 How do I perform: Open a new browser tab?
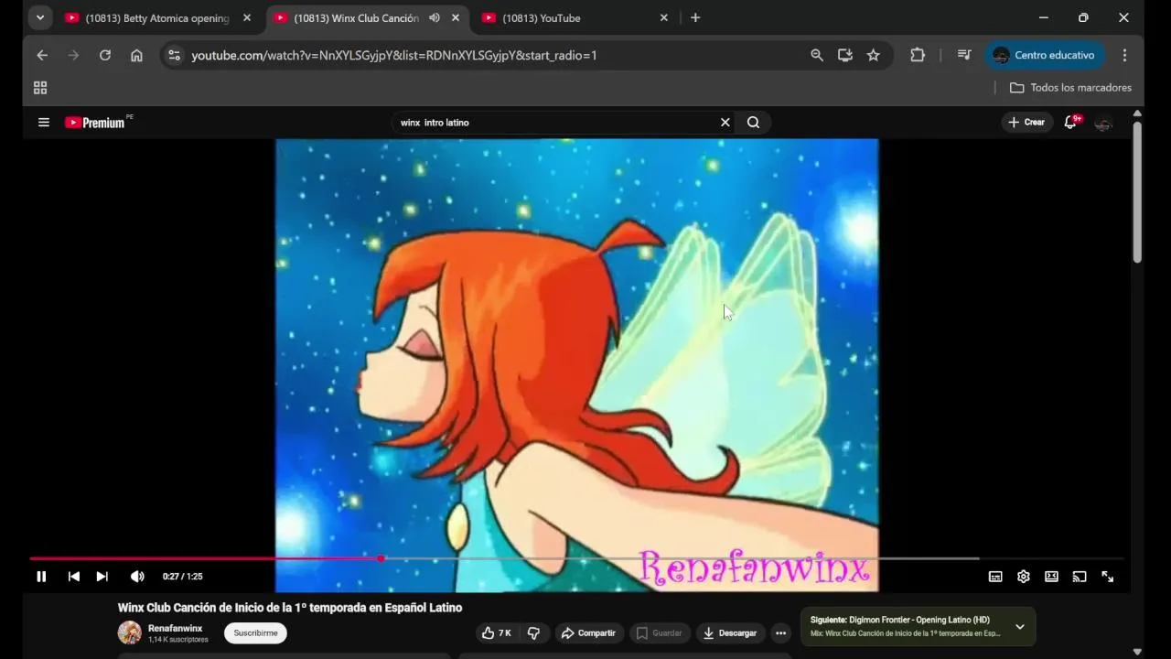click(695, 18)
